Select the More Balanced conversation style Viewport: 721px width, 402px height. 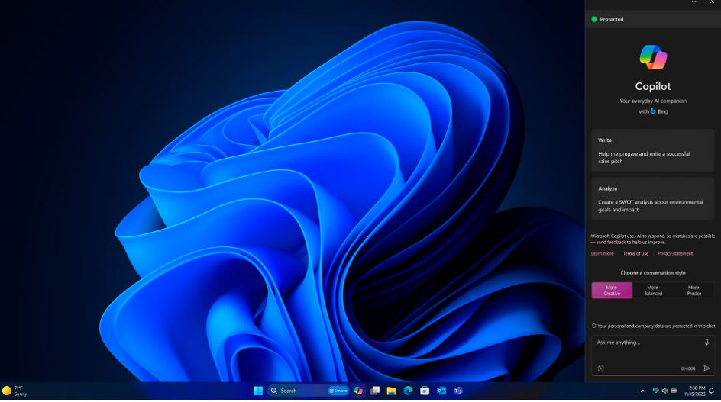(x=653, y=291)
